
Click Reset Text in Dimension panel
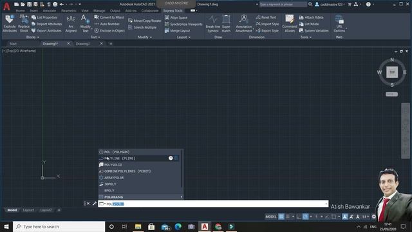pyautogui.click(x=266, y=17)
